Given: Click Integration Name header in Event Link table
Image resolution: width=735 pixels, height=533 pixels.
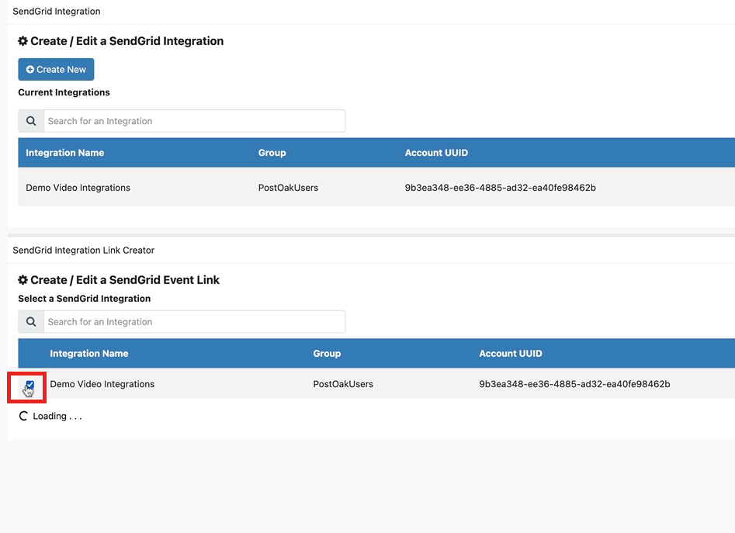Looking at the screenshot, I should tap(89, 354).
